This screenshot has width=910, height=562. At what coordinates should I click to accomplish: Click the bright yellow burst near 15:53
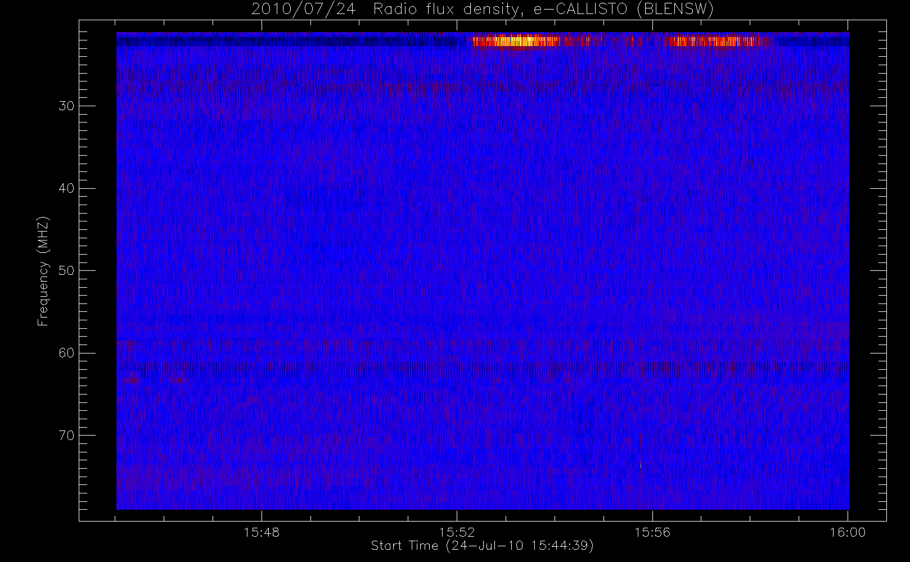click(517, 41)
